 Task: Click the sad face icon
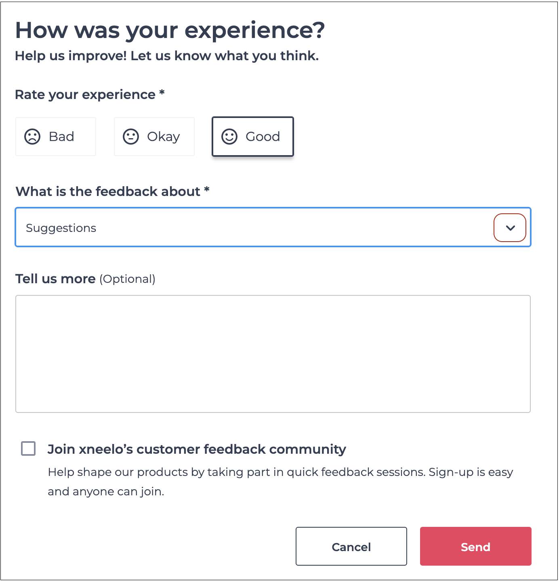pyautogui.click(x=32, y=137)
